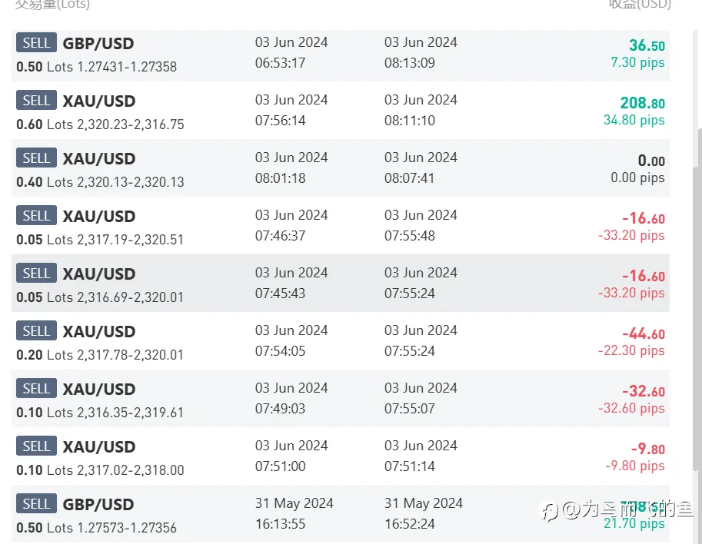Click the -9.80 pips trade result
The height and width of the screenshot is (544, 702).
pyautogui.click(x=635, y=466)
